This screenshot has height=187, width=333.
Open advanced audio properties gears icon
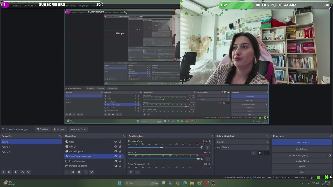[x=131, y=172]
